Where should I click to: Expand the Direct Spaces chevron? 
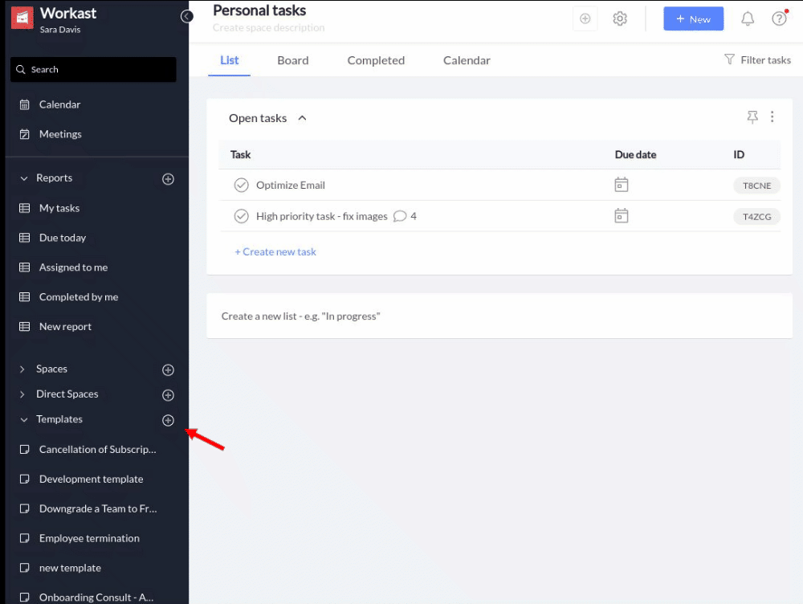coord(22,394)
